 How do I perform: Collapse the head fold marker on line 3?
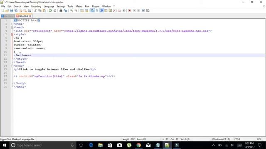[x=12, y=27]
